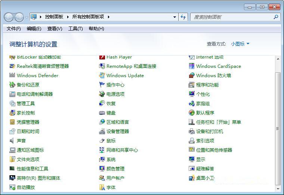
Task: Open 任务栏和「开始」菜单 link
Action: (x=219, y=122)
